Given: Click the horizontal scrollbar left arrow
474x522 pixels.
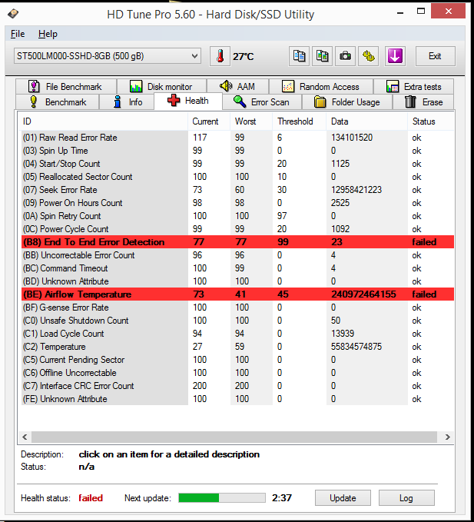Looking at the screenshot, I should pos(25,437).
